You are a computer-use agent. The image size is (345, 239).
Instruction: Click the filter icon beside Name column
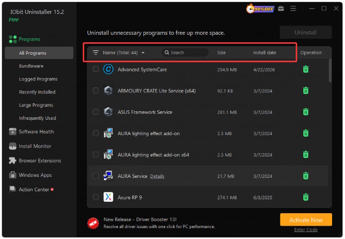point(95,53)
